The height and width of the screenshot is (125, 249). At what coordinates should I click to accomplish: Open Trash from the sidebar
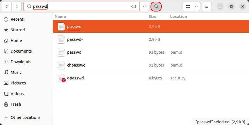coord(16,104)
